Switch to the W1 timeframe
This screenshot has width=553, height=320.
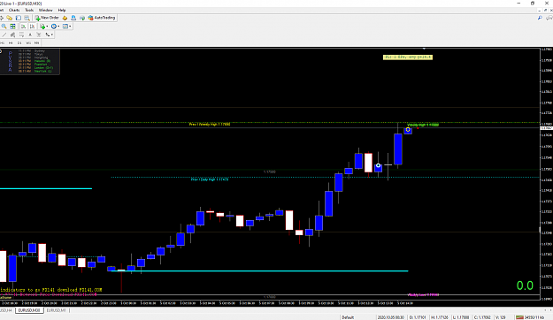click(x=28, y=42)
